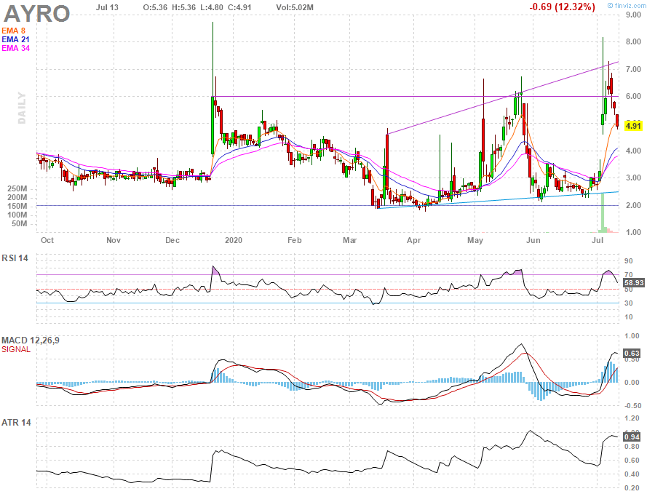Click the Dec month label
The height and width of the screenshot is (494, 655).
[x=172, y=240]
